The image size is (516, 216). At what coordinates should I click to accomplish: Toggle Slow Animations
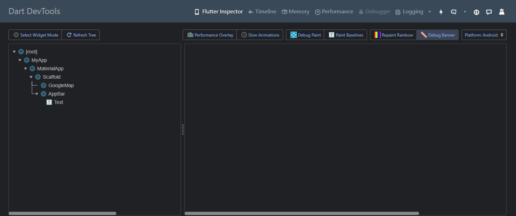260,35
